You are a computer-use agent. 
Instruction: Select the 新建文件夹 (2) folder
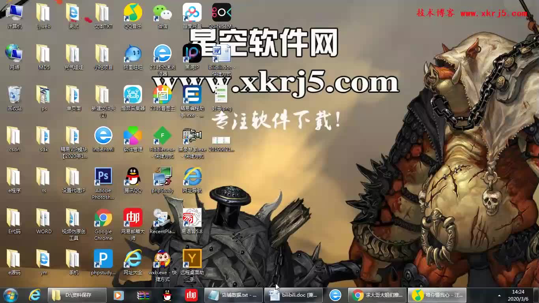(103, 101)
